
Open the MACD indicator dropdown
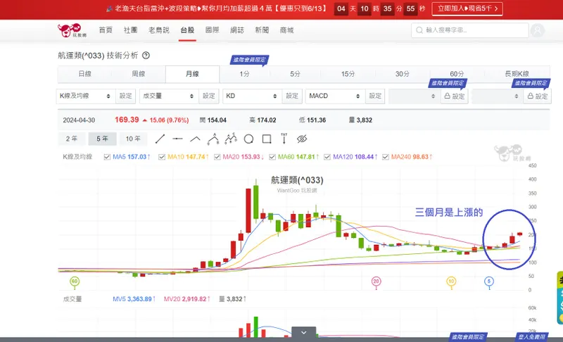[x=335, y=96]
